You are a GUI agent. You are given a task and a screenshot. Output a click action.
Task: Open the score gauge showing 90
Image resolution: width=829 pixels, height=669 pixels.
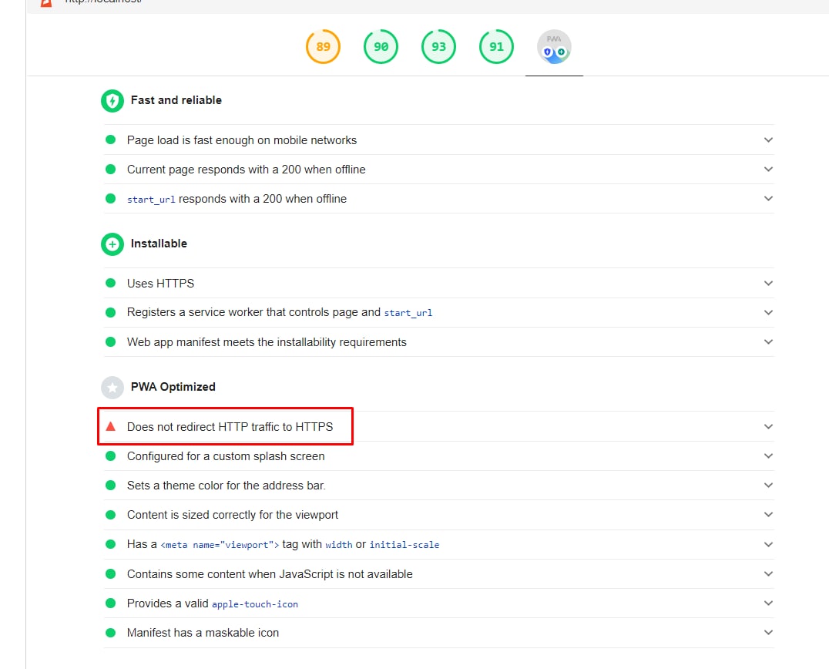381,46
